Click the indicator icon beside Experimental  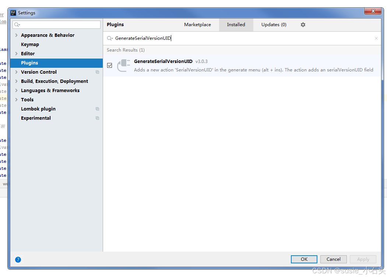click(97, 118)
